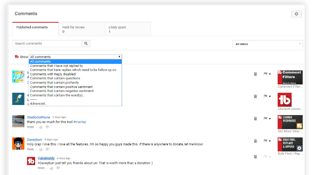This screenshot has width=329, height=175.
Task: Delete TubeBuddy's reply comment
Action: [255, 157]
